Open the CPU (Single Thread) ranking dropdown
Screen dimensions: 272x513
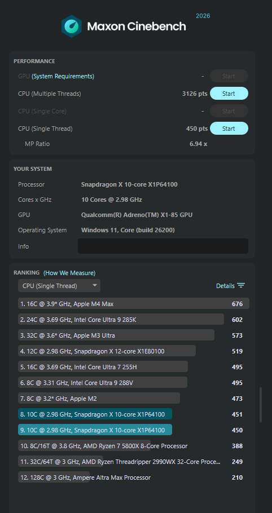[x=59, y=286]
